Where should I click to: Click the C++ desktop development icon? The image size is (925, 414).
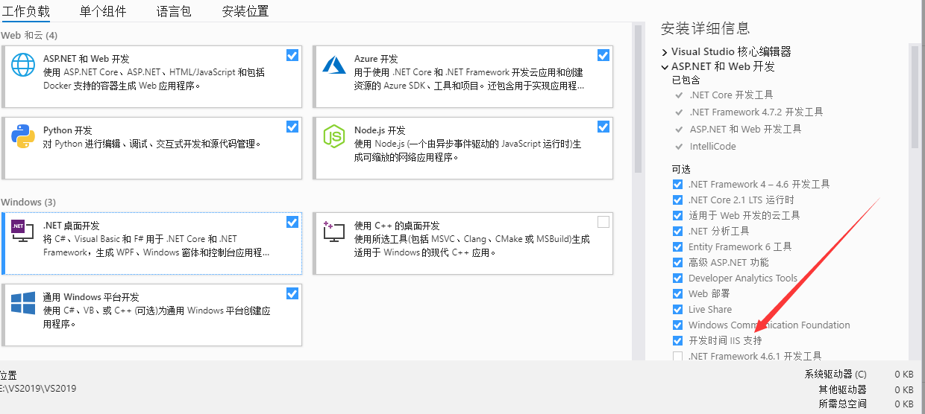tap(333, 232)
